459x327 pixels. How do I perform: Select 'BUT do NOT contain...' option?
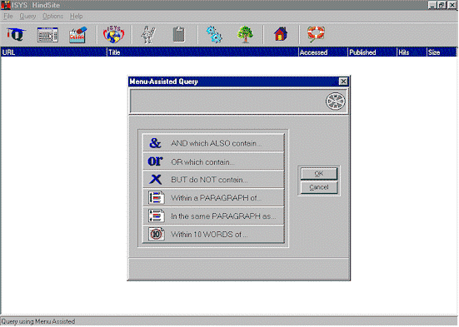213,179
